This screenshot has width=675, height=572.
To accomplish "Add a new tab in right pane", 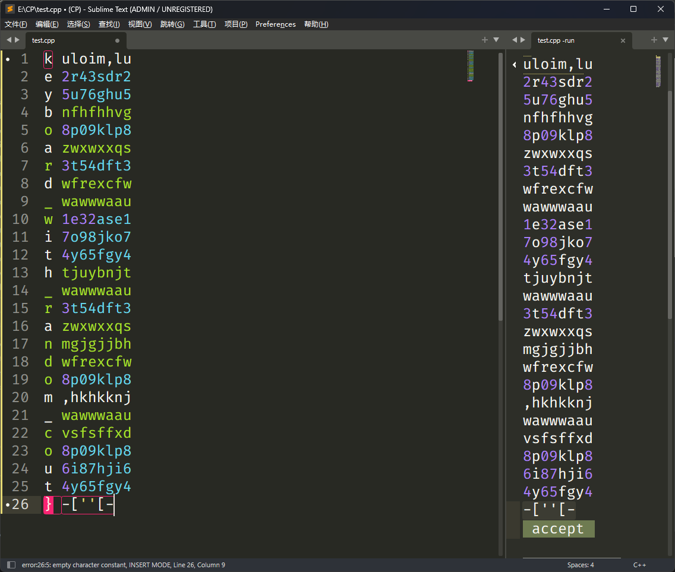I will click(x=654, y=40).
